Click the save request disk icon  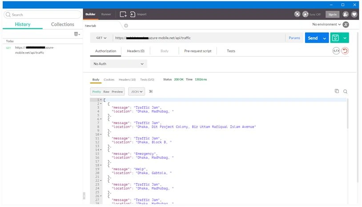335,38
